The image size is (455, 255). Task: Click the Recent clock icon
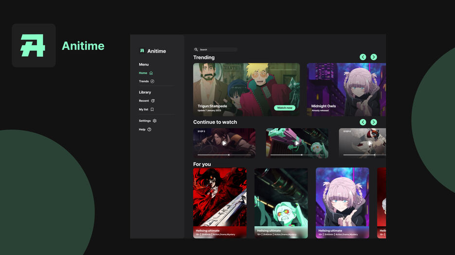(x=153, y=101)
